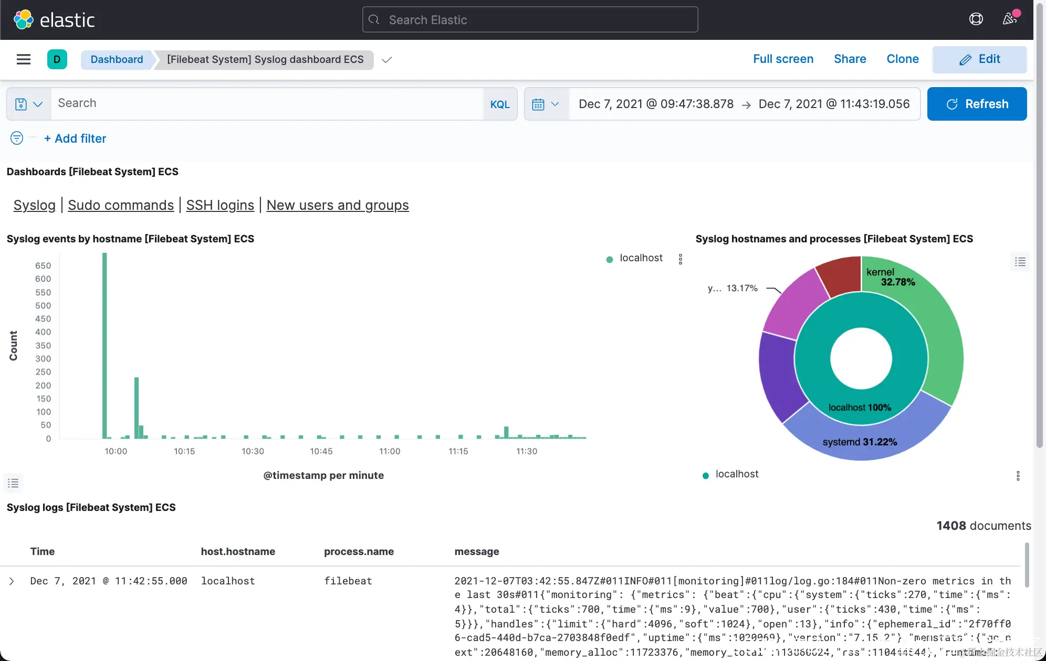Click the green D space avatar
Screen dimensions: 1046x661
point(57,59)
